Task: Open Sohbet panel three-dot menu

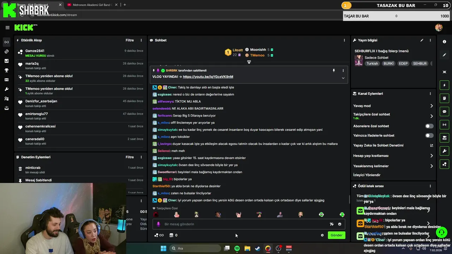Action: click(x=344, y=40)
